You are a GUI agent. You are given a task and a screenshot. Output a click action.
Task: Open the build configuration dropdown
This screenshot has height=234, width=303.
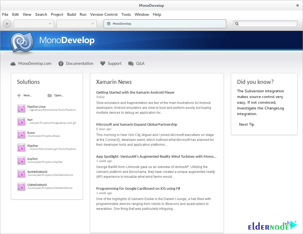point(34,24)
